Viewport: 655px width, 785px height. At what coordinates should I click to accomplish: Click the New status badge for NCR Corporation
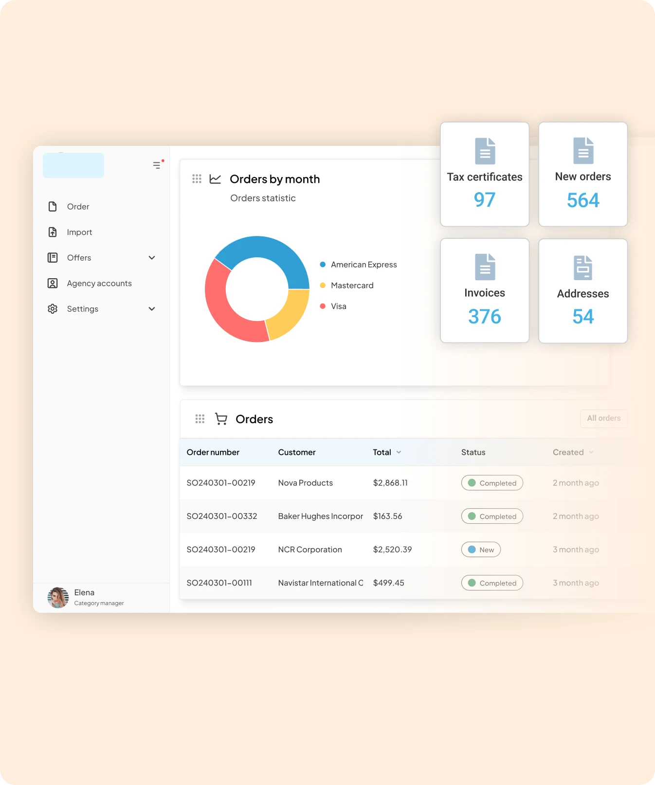[x=481, y=550]
